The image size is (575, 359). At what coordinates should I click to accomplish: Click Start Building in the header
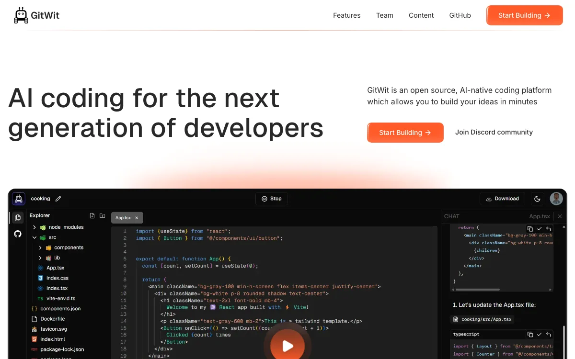click(x=525, y=15)
